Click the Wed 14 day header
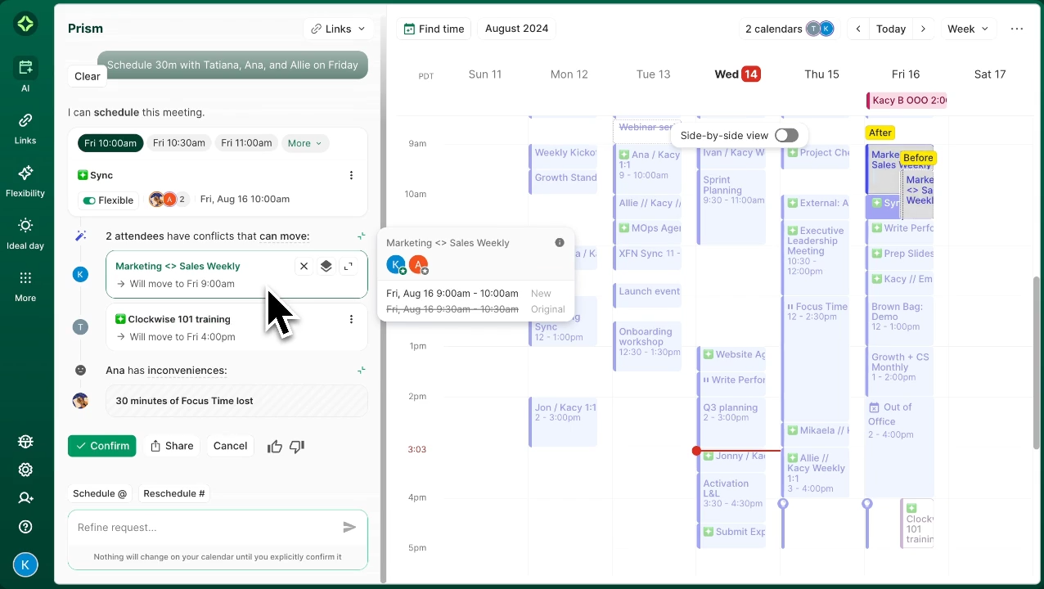 737,74
